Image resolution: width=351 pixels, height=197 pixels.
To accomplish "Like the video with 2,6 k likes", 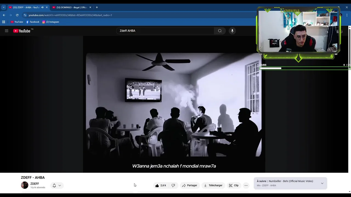I will point(161,186).
